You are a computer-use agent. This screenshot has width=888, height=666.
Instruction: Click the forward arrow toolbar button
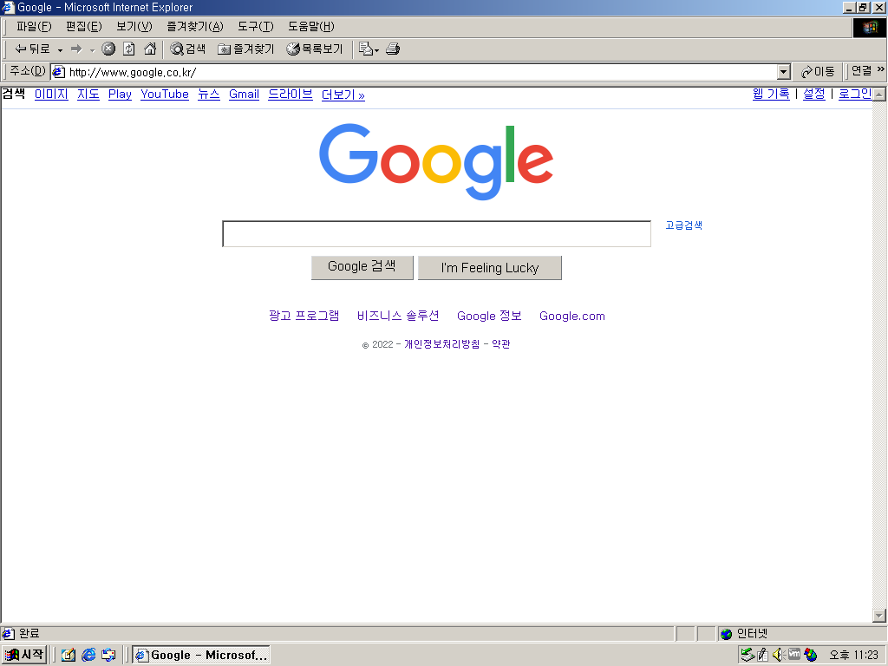pos(76,49)
